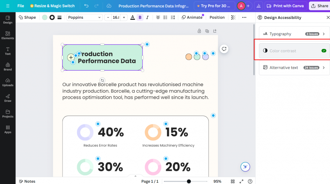Open the account avatar A
This screenshot has width=330, height=184.
click(x=241, y=6)
